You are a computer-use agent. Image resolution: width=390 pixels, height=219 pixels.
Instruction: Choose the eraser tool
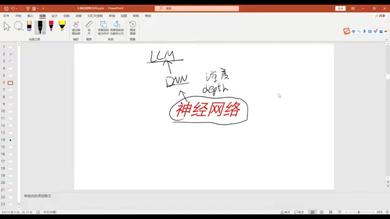pyautogui.click(x=29, y=26)
